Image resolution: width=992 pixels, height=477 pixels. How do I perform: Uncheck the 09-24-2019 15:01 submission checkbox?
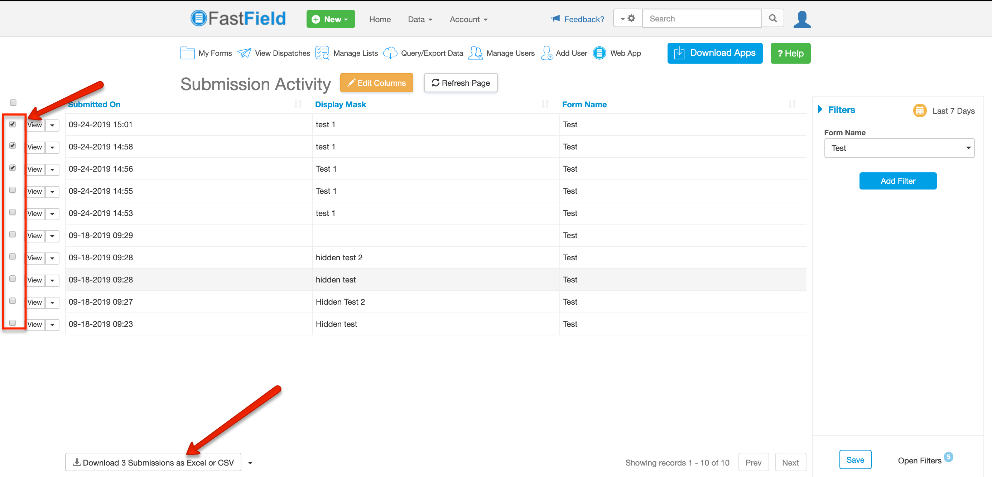(x=13, y=124)
